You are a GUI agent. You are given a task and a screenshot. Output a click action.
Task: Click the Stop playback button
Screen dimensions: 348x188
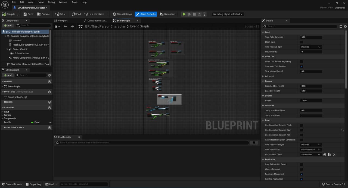tap(194, 14)
